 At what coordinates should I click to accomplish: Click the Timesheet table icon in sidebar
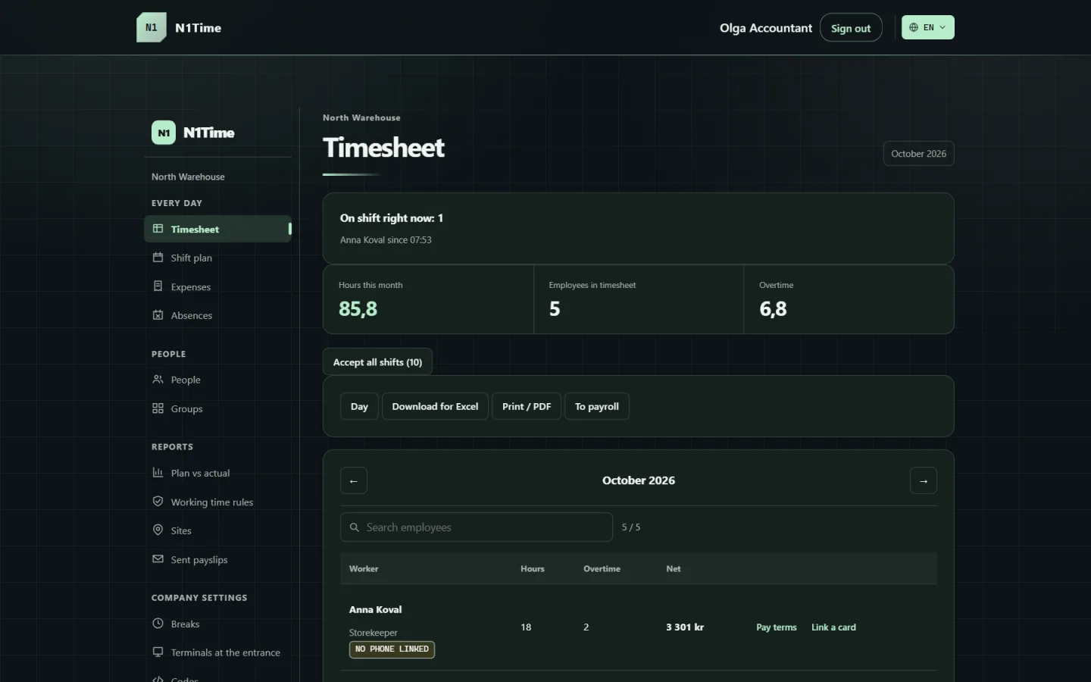coord(158,229)
